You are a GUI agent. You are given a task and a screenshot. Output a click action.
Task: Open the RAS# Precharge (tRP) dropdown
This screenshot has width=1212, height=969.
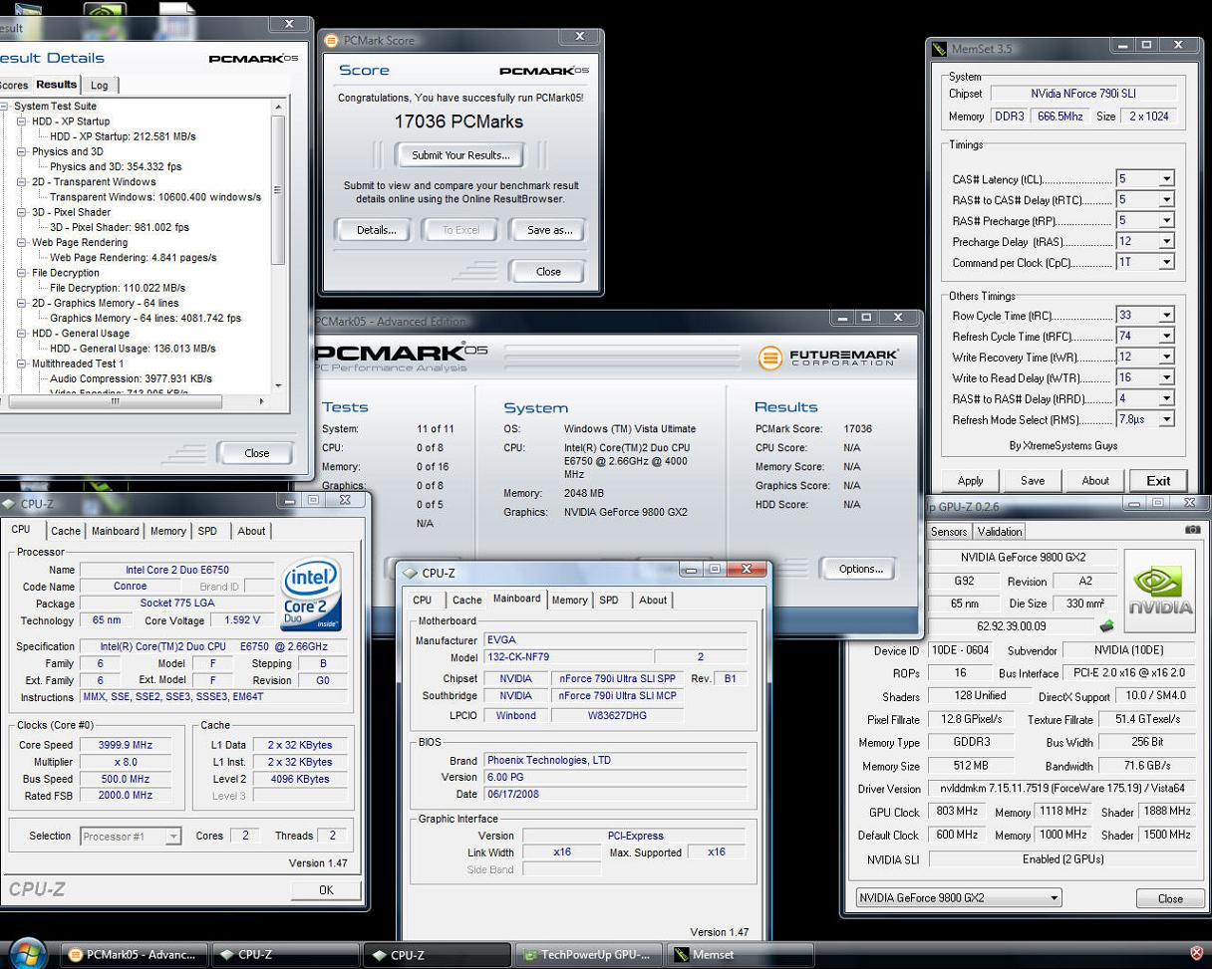click(1166, 220)
